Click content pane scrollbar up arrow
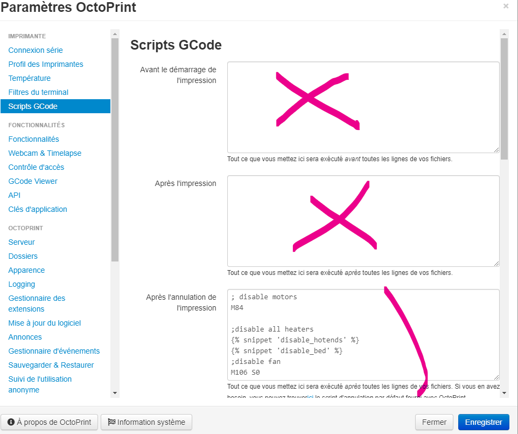Image resolution: width=518 pixels, height=434 pixels. click(504, 34)
